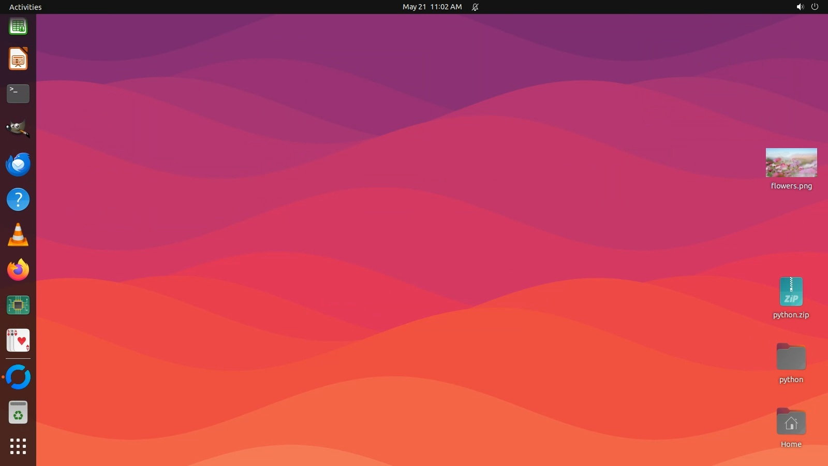This screenshot has width=828, height=466.
Task: Open LibreOffice Impress from the dock
Action: click(x=18, y=59)
